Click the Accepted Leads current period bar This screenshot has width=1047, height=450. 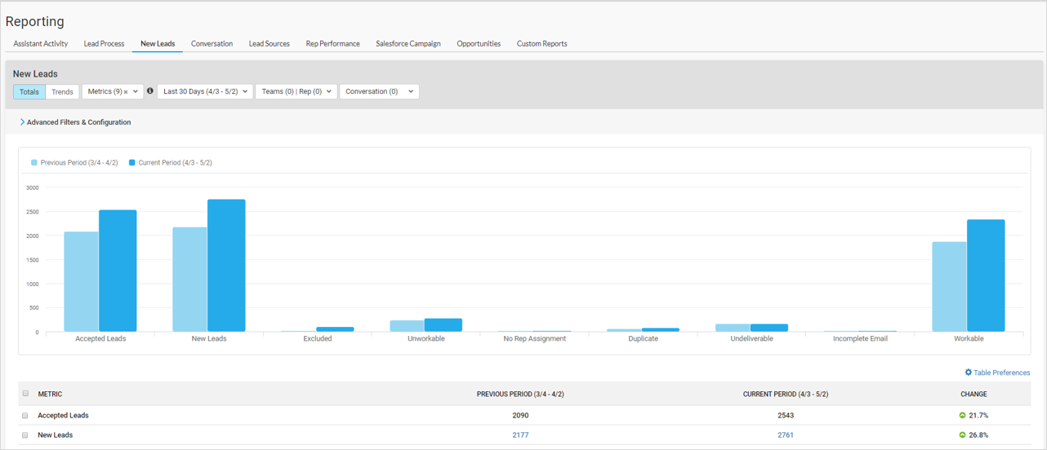click(118, 271)
